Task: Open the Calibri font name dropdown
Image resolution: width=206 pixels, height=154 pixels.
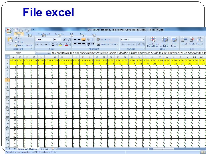Action: (x=52, y=40)
